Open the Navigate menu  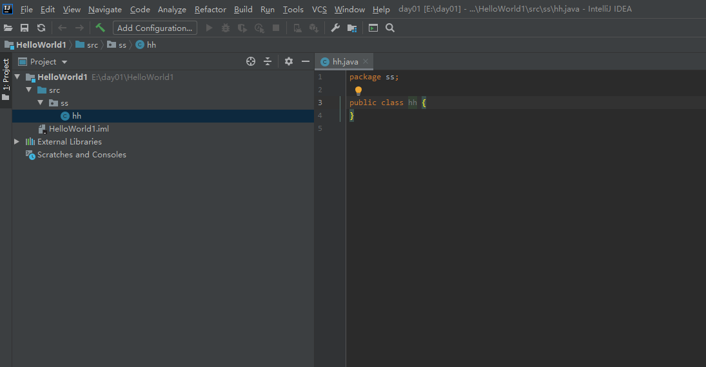point(105,10)
